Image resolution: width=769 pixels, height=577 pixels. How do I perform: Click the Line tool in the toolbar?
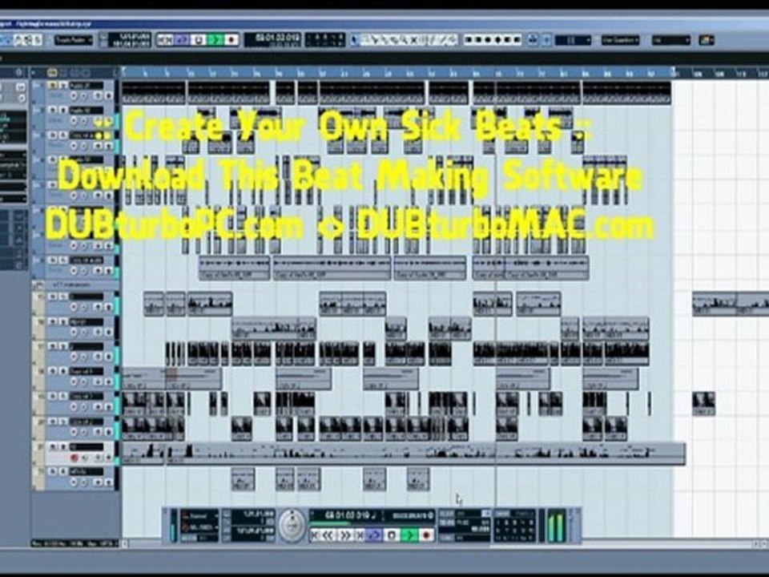[443, 40]
